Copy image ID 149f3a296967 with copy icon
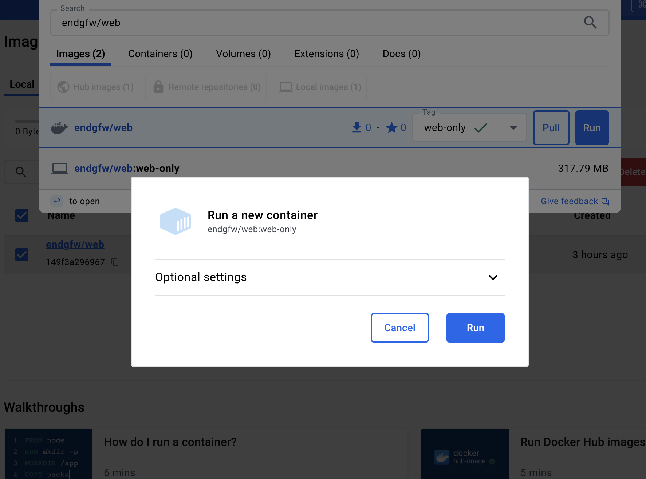 tap(115, 262)
